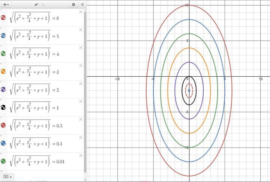Click the blue icon of the = 0.1 expression
Viewport: 270px width, 182px height.
[3, 143]
